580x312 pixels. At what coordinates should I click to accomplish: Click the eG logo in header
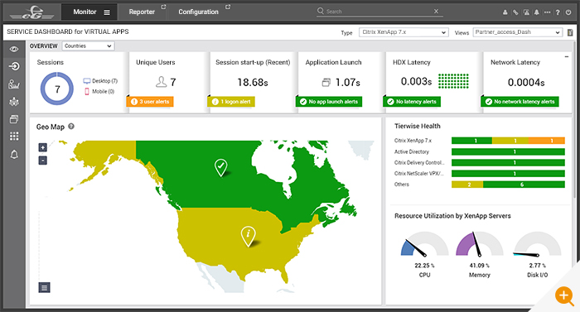[32, 12]
